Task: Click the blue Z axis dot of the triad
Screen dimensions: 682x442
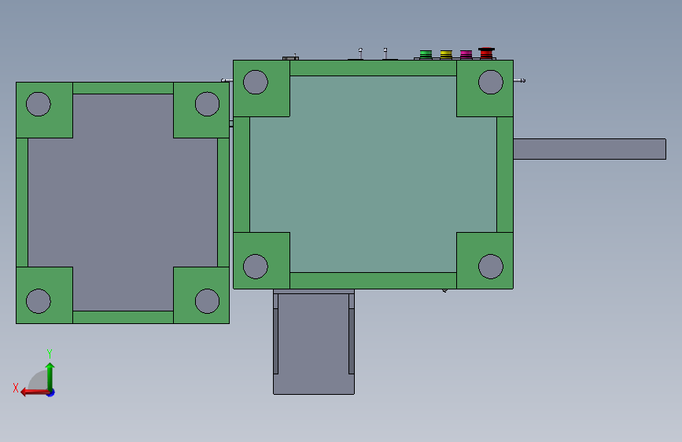Action: pos(51,392)
